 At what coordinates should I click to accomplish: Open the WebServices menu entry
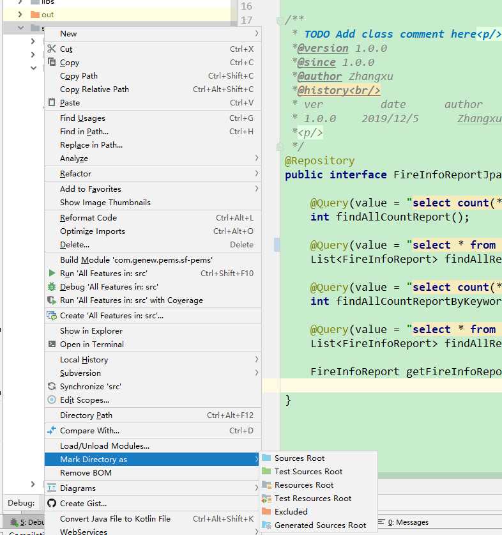[x=153, y=531]
